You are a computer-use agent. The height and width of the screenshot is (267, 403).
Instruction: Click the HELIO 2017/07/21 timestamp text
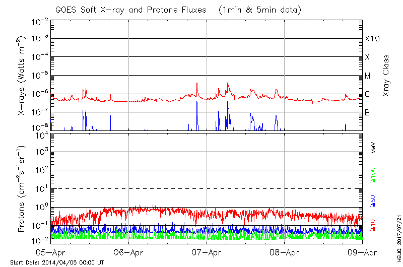tap(398, 239)
